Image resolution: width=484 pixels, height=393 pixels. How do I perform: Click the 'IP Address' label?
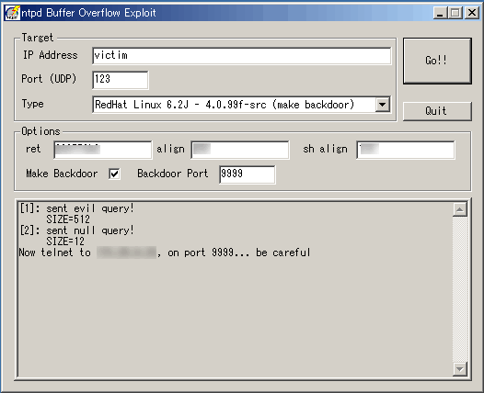(x=51, y=55)
